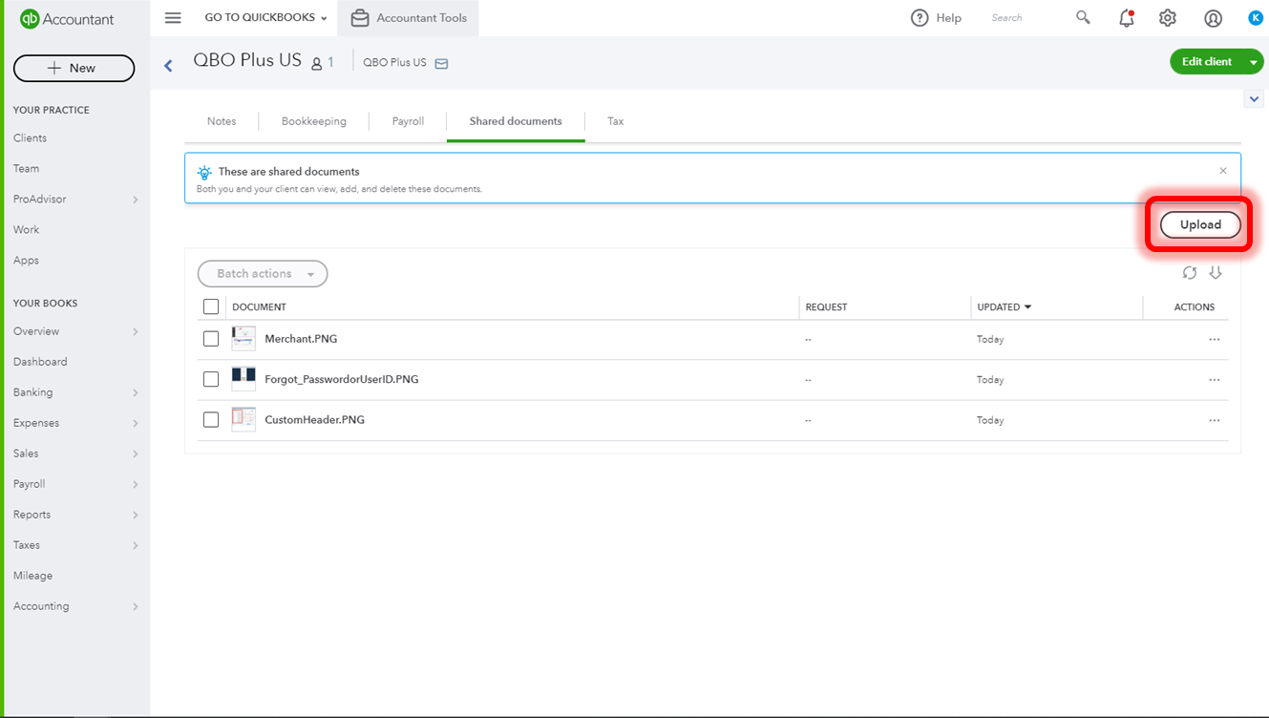Click the Upload button
1269x718 pixels.
click(x=1198, y=224)
